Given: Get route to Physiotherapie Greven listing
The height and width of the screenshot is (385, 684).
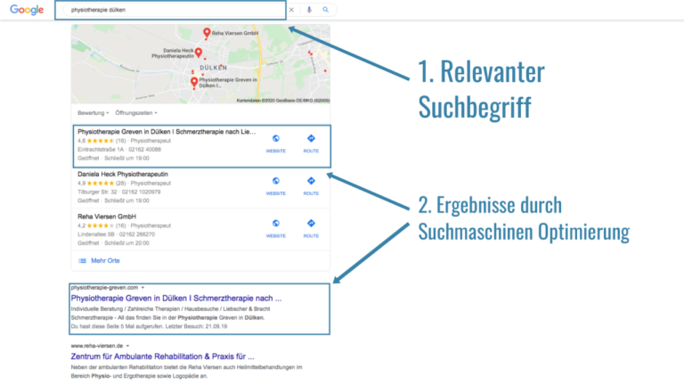Looking at the screenshot, I should tap(311, 143).
